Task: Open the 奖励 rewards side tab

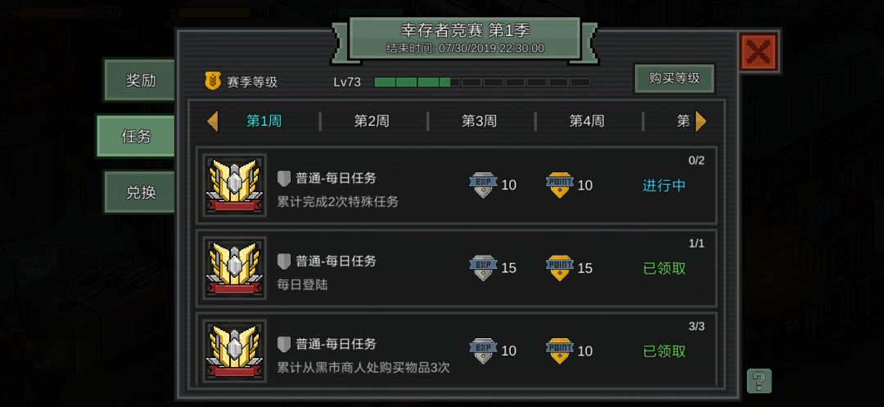Action: pyautogui.click(x=139, y=80)
